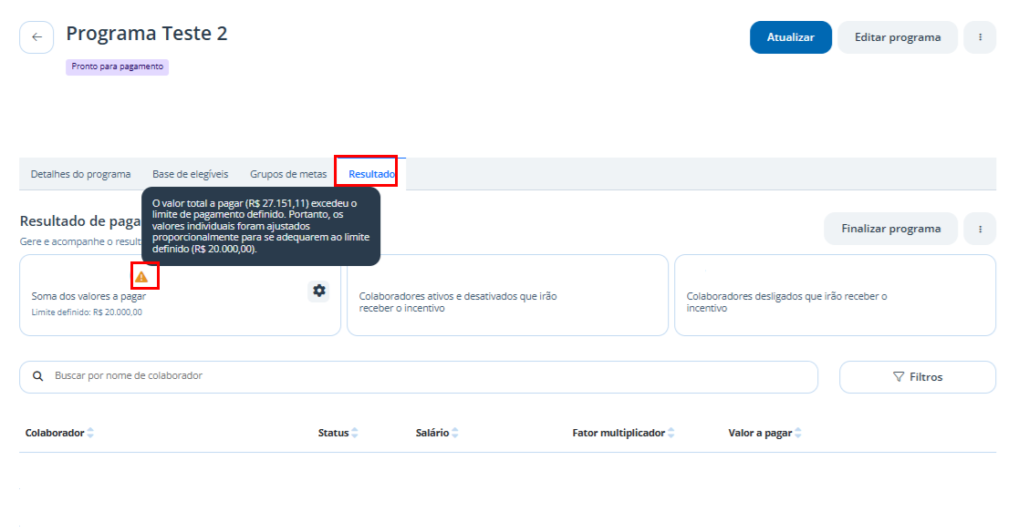Open the Grupos de metas tab
Image resolution: width=1019 pixels, height=532 pixels.
[288, 174]
